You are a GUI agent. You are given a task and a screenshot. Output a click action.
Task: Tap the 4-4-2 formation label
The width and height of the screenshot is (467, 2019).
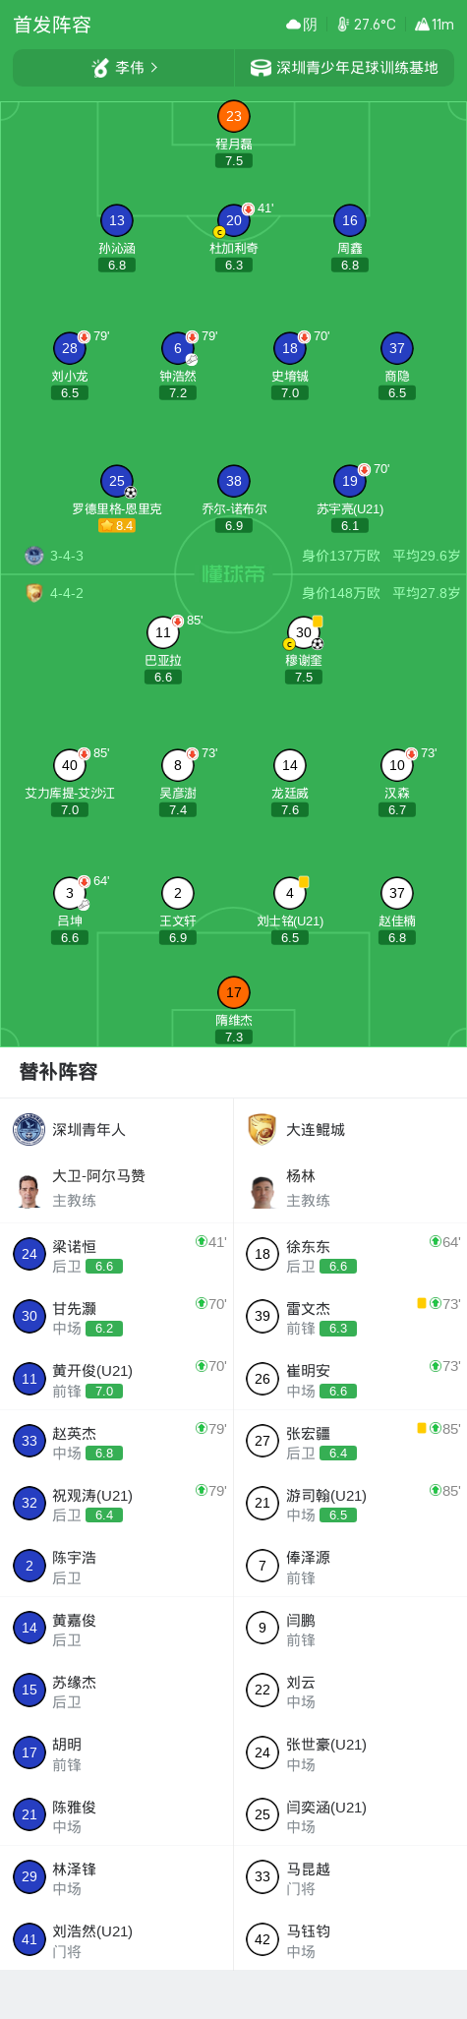click(67, 593)
